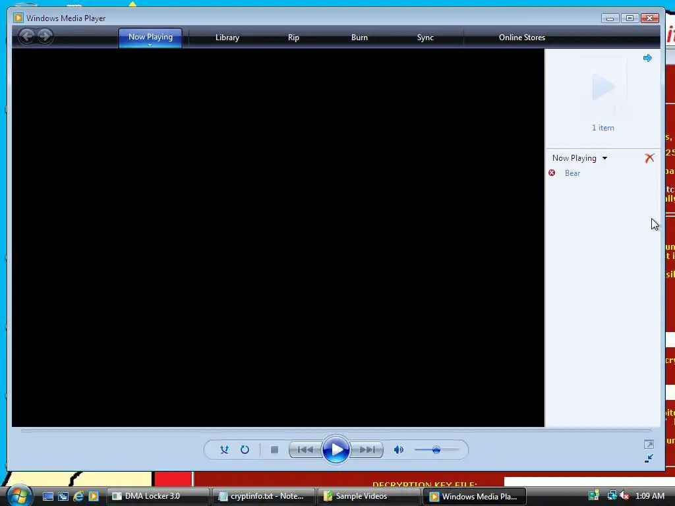Launch Media Player from Quick Launch

[x=94, y=496]
